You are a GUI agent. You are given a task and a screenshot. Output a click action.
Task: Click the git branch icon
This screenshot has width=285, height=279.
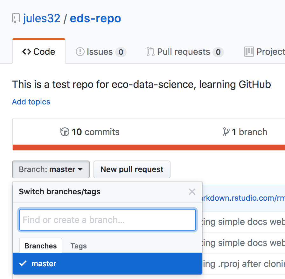[x=226, y=132]
